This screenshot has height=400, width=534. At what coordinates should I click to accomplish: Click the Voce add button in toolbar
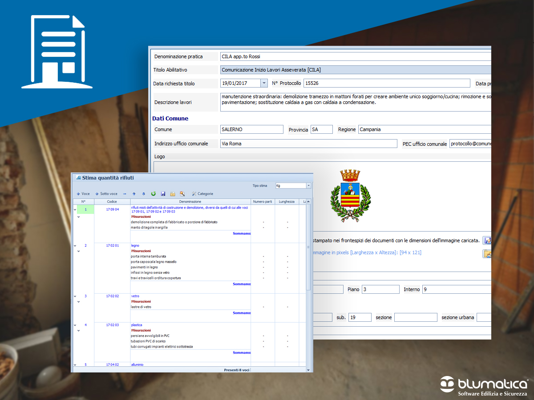[x=83, y=194]
